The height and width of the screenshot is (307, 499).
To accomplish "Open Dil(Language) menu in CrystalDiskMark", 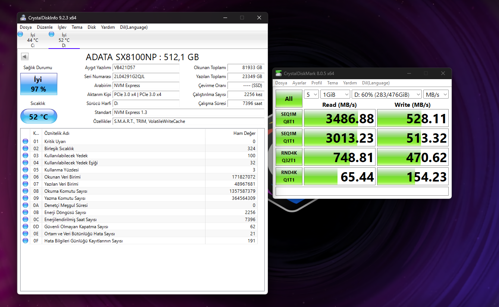I will click(x=376, y=83).
